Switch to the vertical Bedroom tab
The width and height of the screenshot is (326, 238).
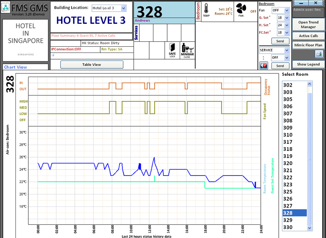(x=199, y=13)
